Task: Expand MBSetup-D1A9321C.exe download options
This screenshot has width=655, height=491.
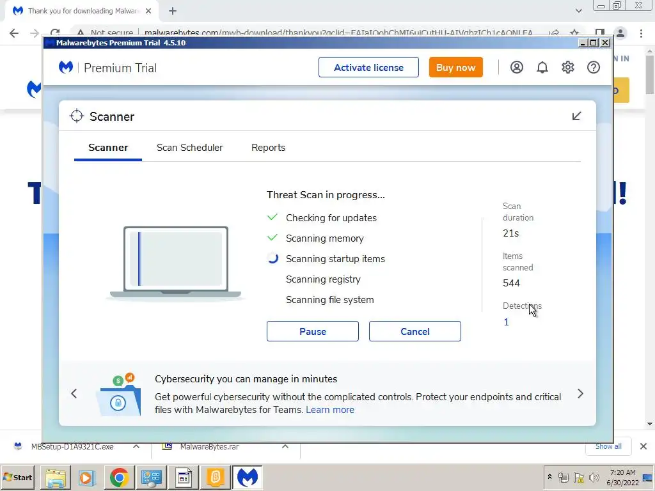Action: 136,446
